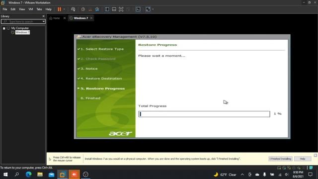Click the 1 % progress value
The height and width of the screenshot is (179, 318).
(278, 114)
